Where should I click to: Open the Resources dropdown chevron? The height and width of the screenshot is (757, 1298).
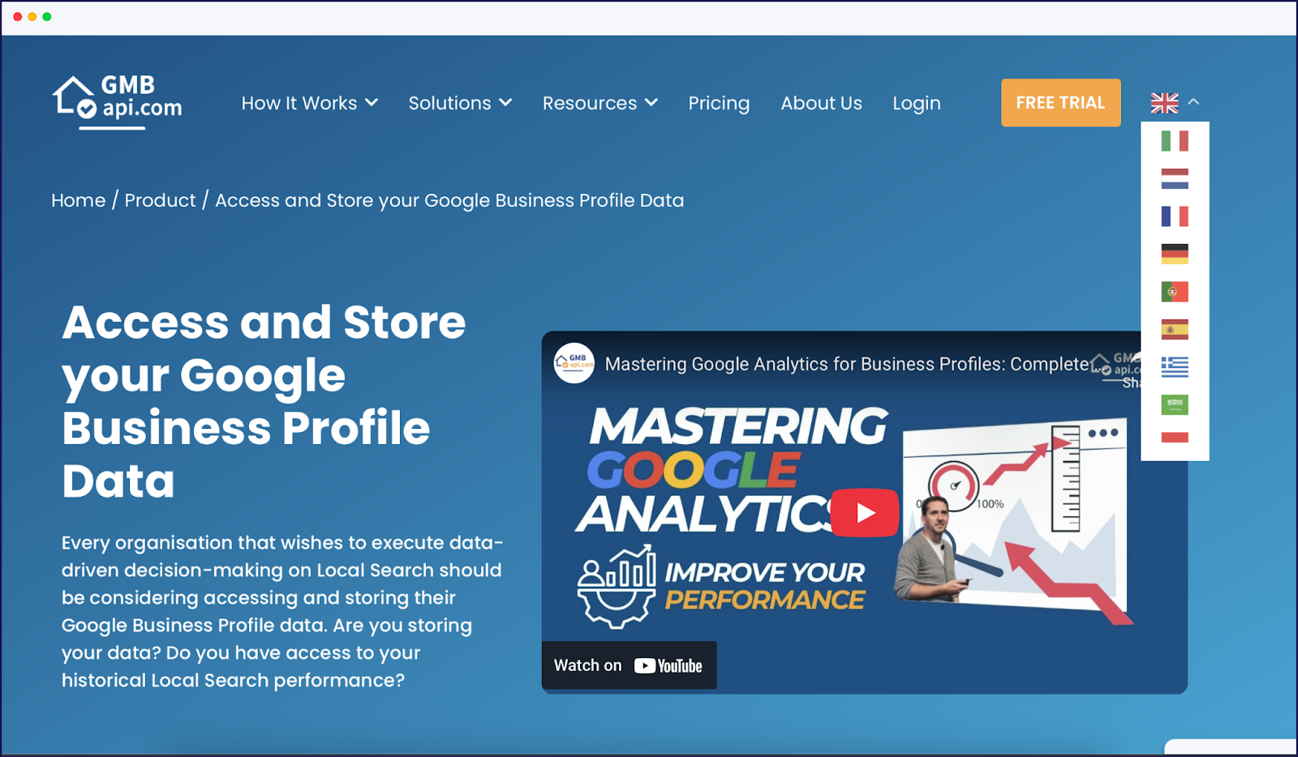pyautogui.click(x=651, y=103)
